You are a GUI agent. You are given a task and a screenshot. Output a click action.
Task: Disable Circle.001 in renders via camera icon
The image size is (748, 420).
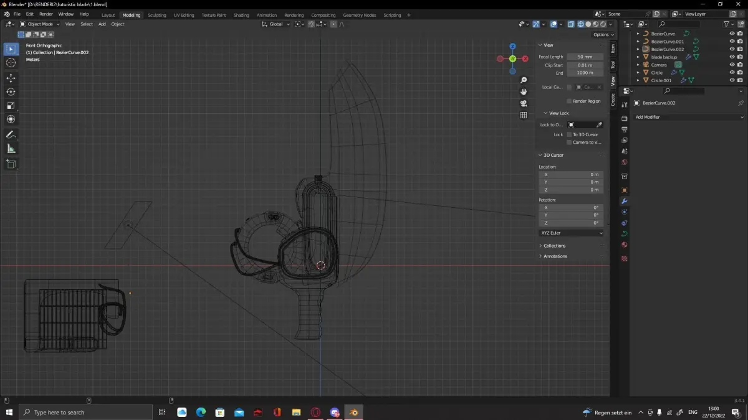741,80
